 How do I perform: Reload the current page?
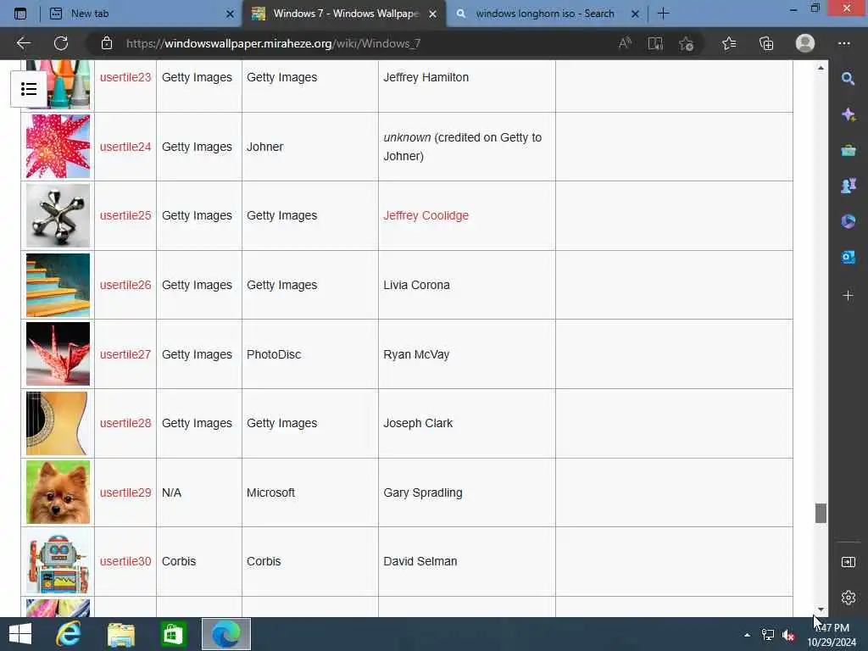tap(61, 43)
